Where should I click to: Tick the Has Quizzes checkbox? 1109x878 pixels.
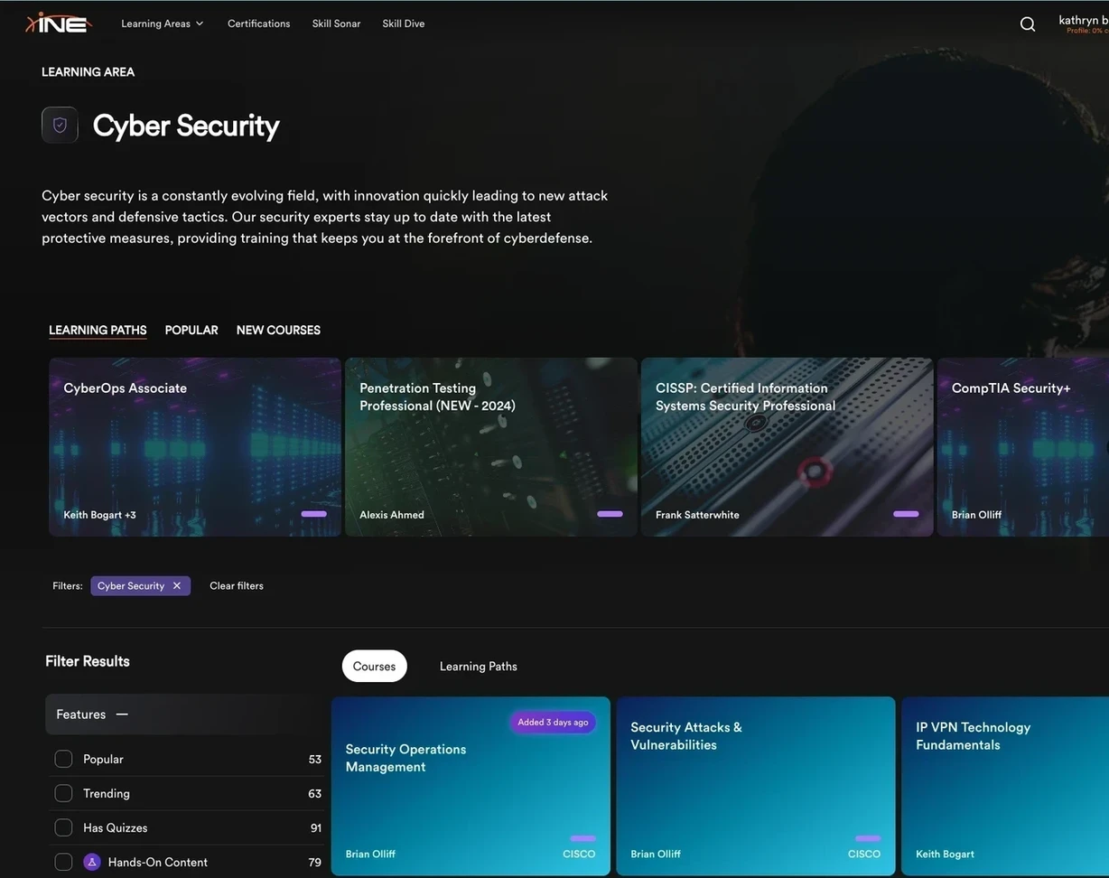tap(63, 827)
